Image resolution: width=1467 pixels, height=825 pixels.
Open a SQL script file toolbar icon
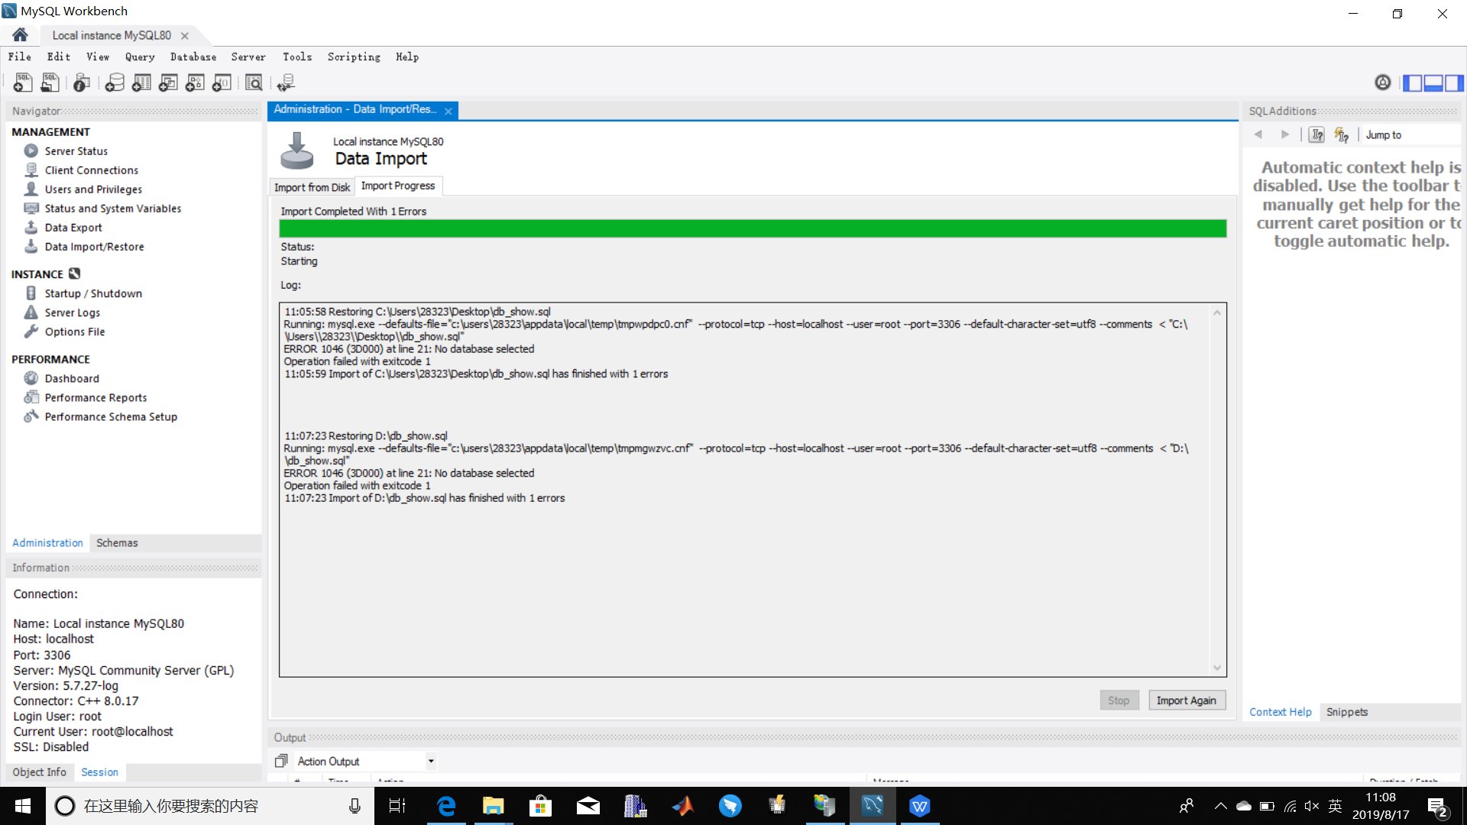point(50,82)
